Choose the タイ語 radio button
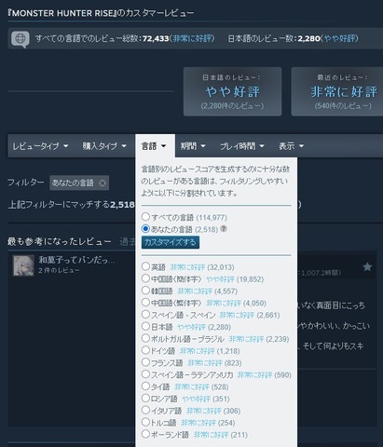 pyautogui.click(x=145, y=386)
